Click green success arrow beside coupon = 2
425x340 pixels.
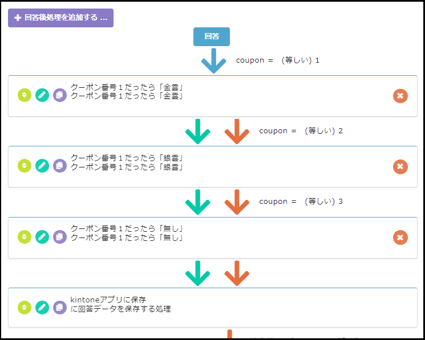coord(197,132)
